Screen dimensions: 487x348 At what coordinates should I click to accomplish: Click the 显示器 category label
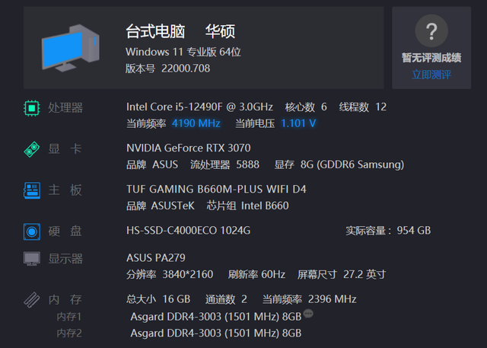[x=65, y=259]
